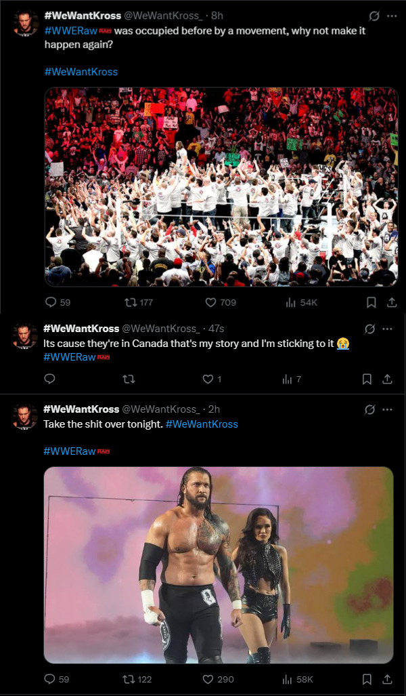Open profile avatar on the 2h tweet
The image size is (406, 696).
25,416
